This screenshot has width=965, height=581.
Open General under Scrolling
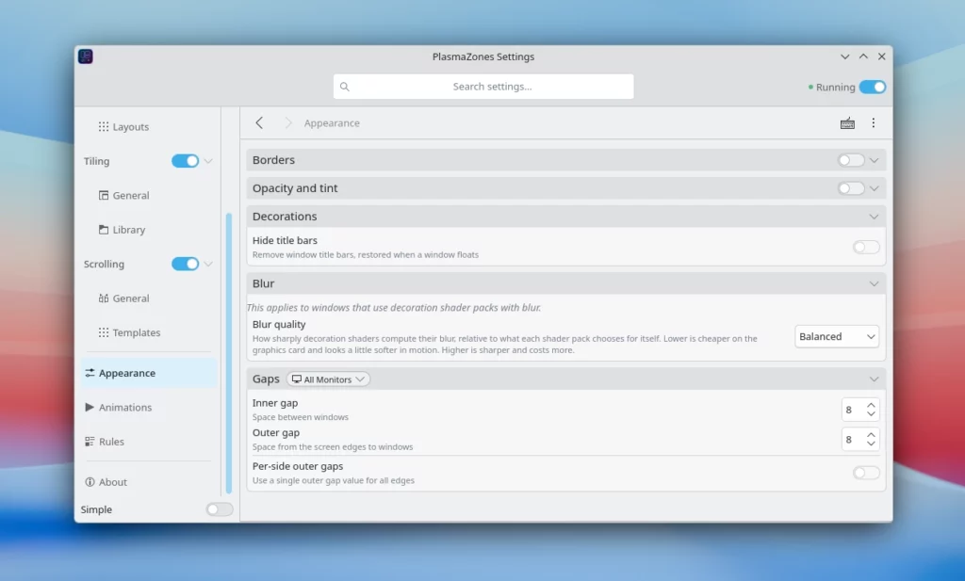[149, 299]
